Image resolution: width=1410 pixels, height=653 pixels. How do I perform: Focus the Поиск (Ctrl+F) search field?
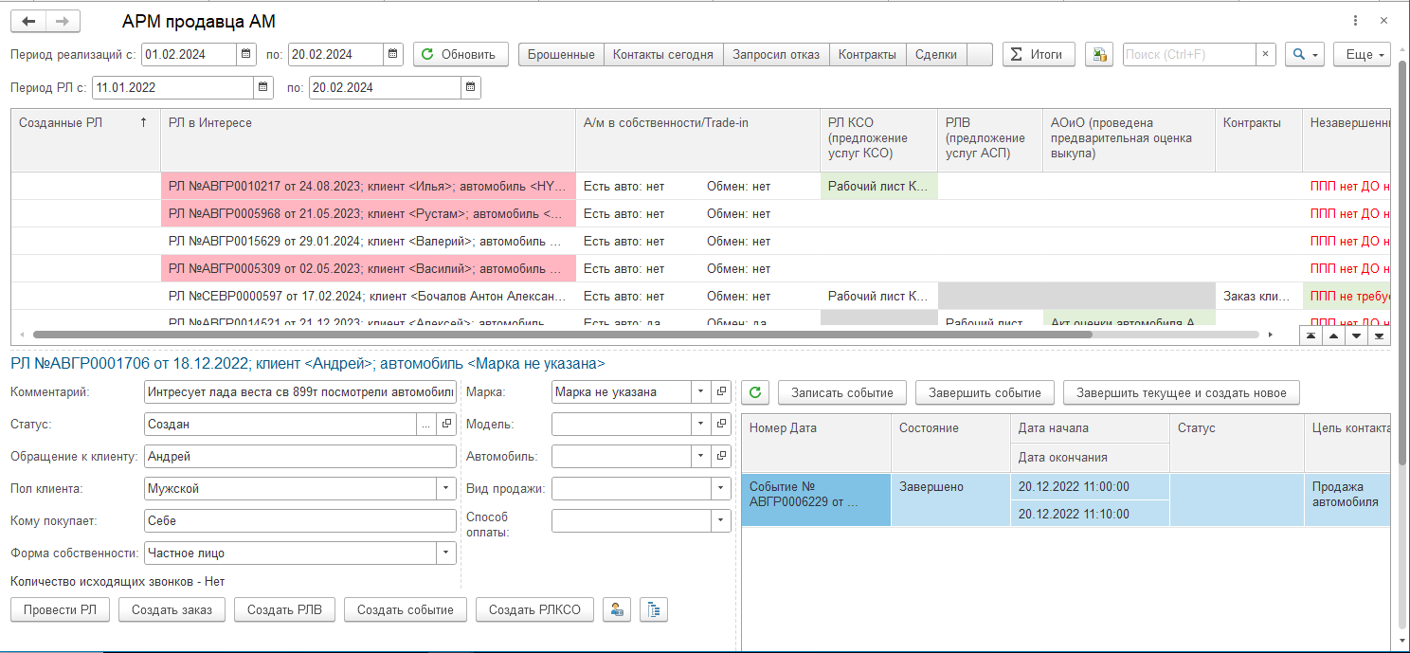pyautogui.click(x=1189, y=54)
